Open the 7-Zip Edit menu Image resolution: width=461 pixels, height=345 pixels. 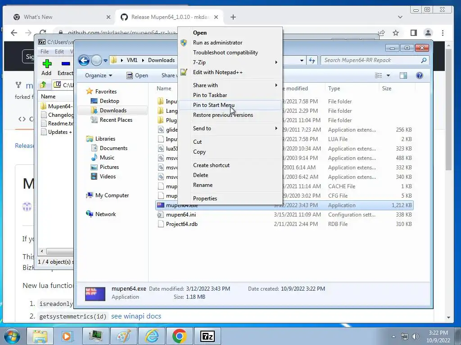click(59, 52)
